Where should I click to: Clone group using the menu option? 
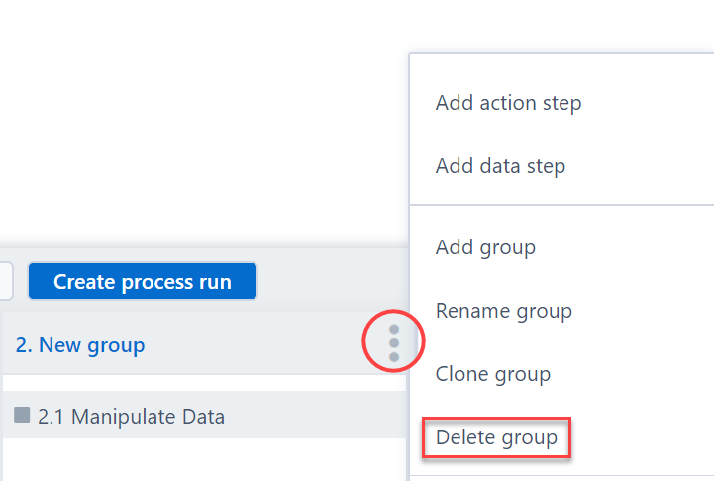click(492, 374)
